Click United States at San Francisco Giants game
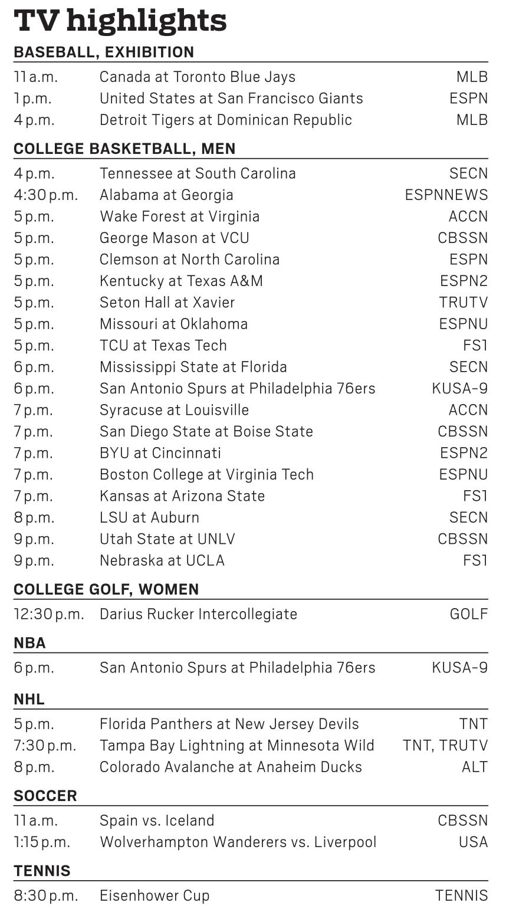 pyautogui.click(x=231, y=98)
